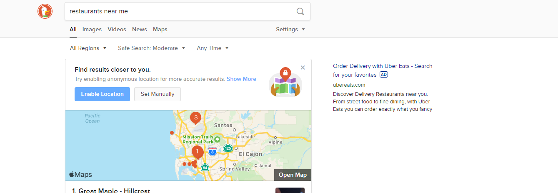This screenshot has height=193, width=558.
Task: Click the Santee label on map
Action: (223, 125)
